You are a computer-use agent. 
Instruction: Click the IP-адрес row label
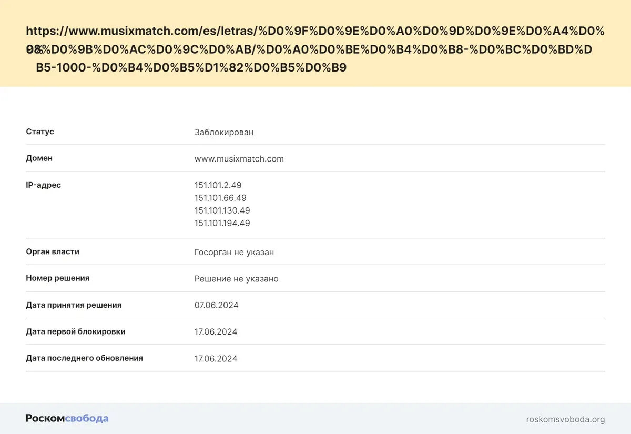44,185
